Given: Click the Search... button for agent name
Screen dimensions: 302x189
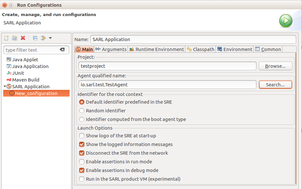Looking at the screenshot, I should point(275,85).
